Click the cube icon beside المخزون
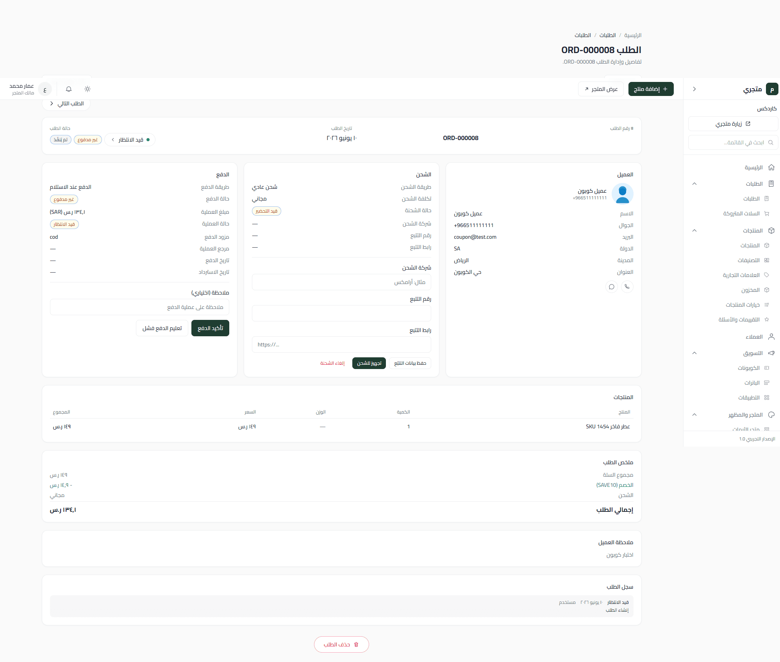This screenshot has width=780, height=662. [x=767, y=290]
